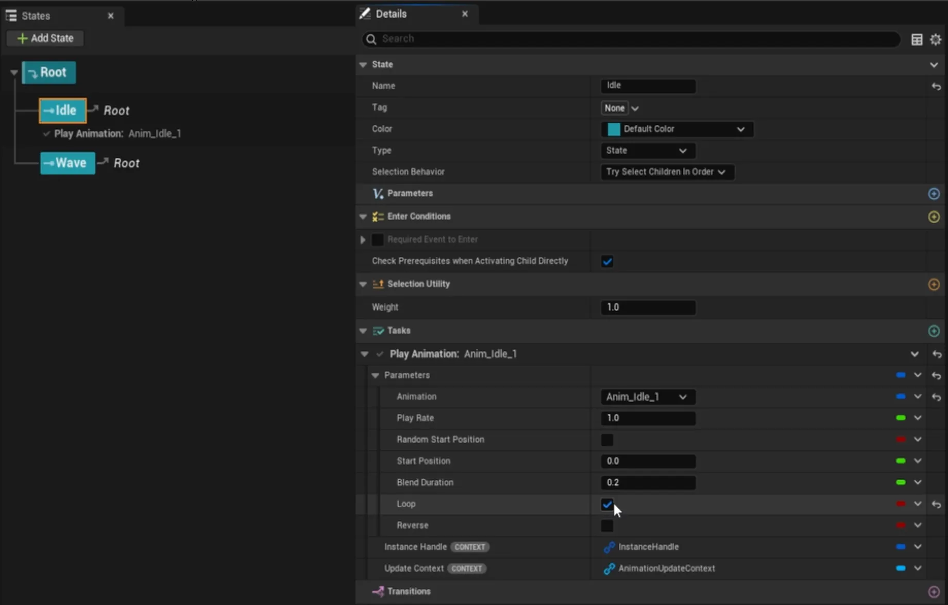Enable Required Event to Enter checkbox
The image size is (948, 605).
tap(378, 240)
